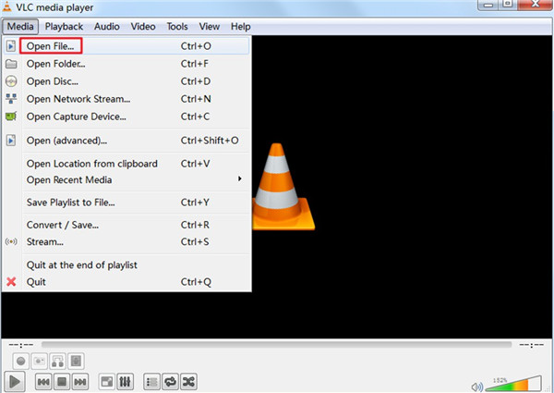Click the remaining time label on right
This screenshot has width=554, height=393.
tap(531, 345)
